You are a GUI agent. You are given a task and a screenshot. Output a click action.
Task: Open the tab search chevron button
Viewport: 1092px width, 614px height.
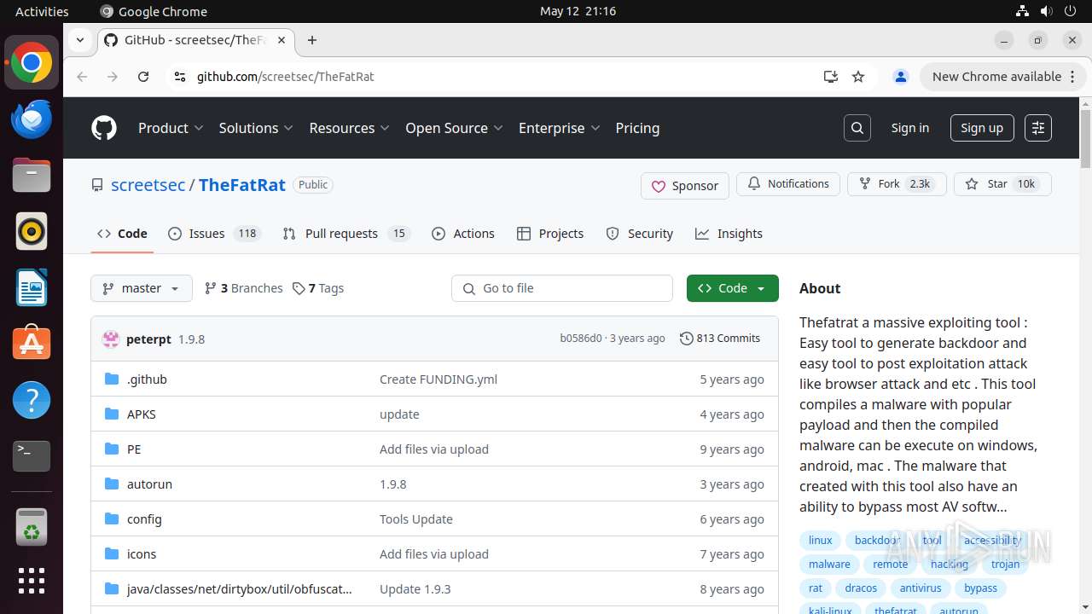point(79,39)
